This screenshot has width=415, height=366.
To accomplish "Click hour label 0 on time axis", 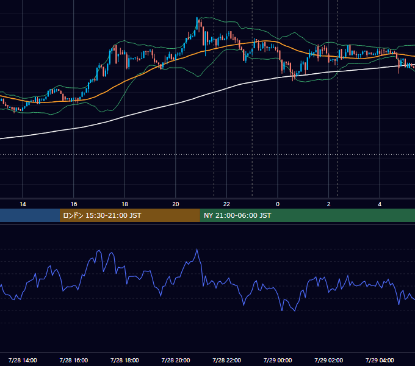I will pos(278,204).
